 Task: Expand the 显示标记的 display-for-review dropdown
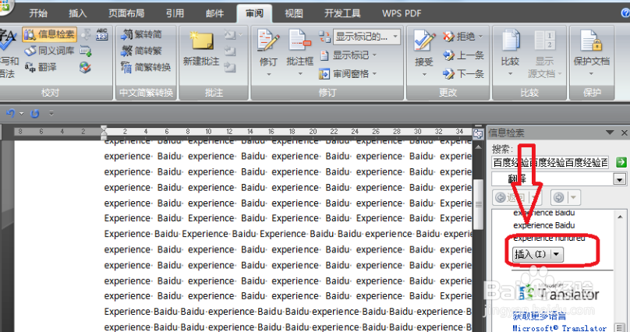tap(395, 37)
